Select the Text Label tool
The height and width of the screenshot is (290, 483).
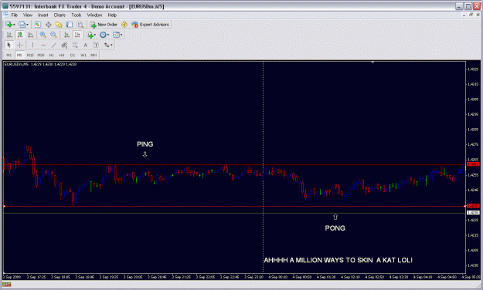point(96,46)
